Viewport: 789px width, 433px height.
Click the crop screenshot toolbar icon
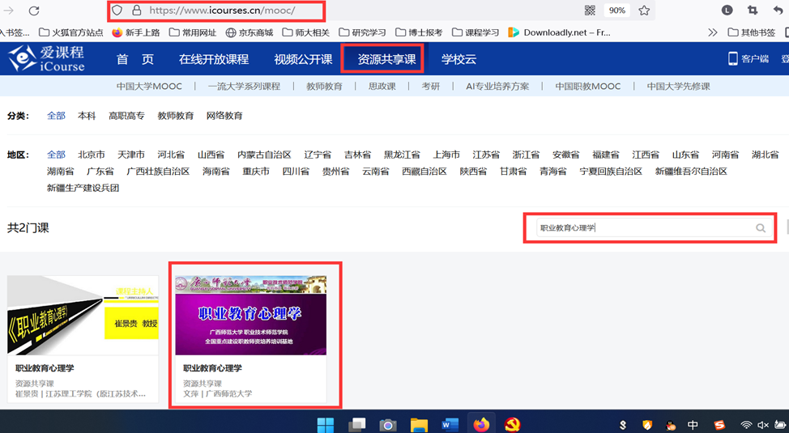click(753, 10)
